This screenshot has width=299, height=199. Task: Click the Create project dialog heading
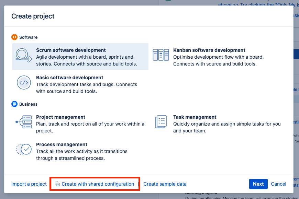coord(33,16)
